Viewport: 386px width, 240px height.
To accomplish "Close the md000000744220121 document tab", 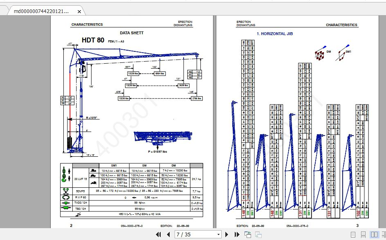I will click(x=79, y=11).
